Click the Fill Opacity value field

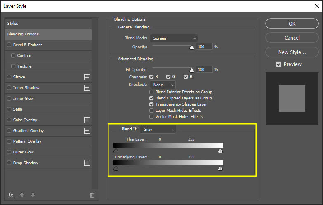point(204,70)
